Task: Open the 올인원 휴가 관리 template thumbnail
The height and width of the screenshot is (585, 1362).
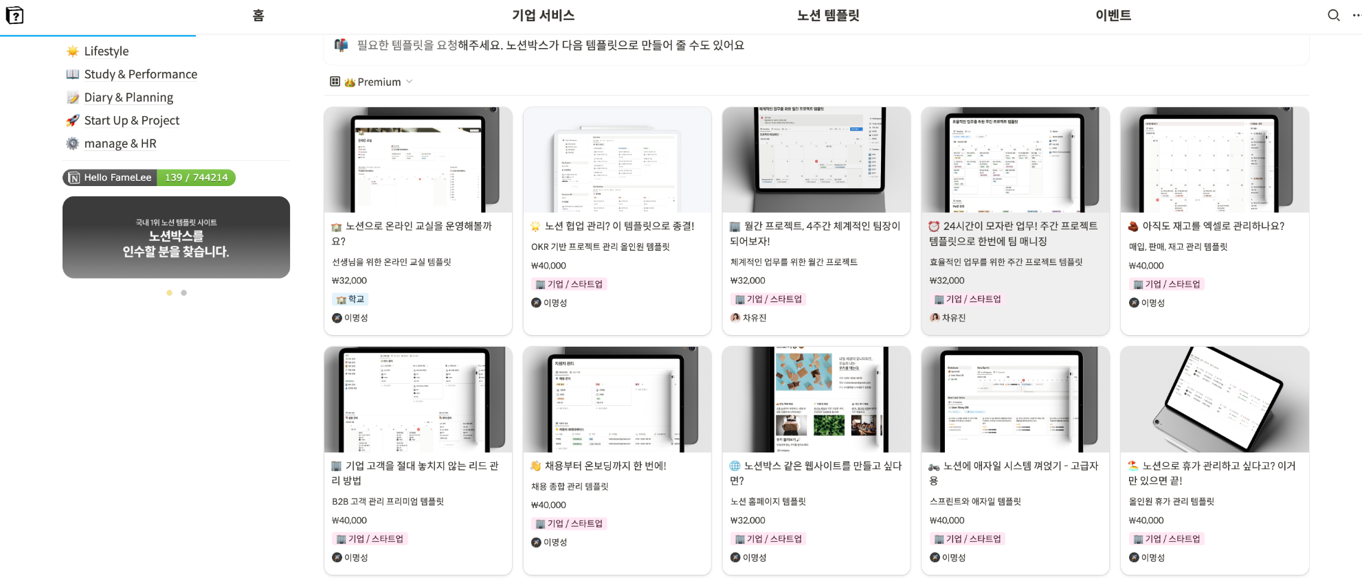Action: click(1215, 399)
